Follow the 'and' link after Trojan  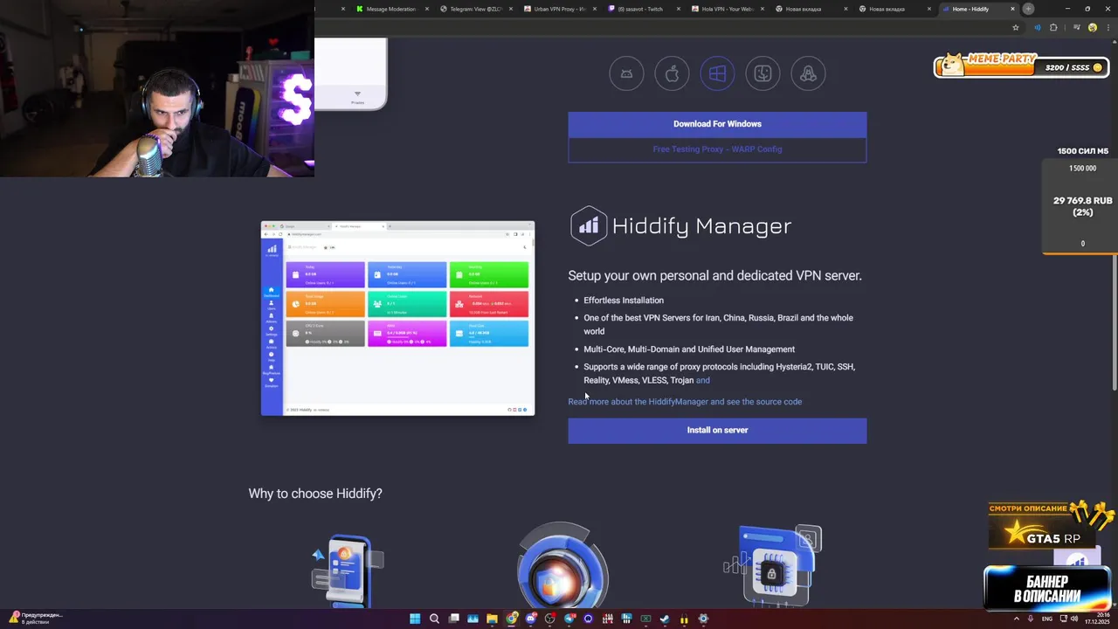pyautogui.click(x=703, y=380)
